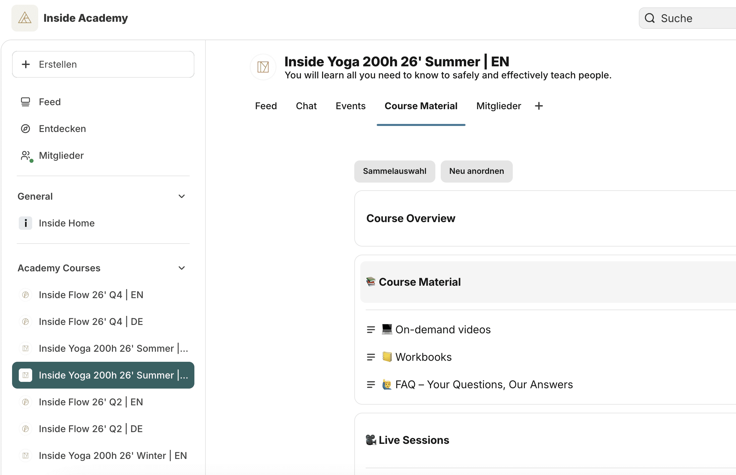Open the Feed sidebar item
The width and height of the screenshot is (736, 475).
50,102
